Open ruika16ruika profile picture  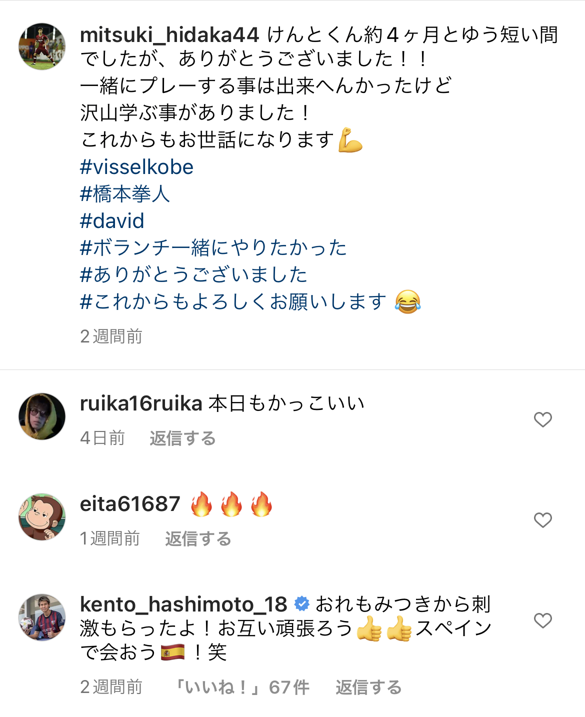click(x=42, y=416)
